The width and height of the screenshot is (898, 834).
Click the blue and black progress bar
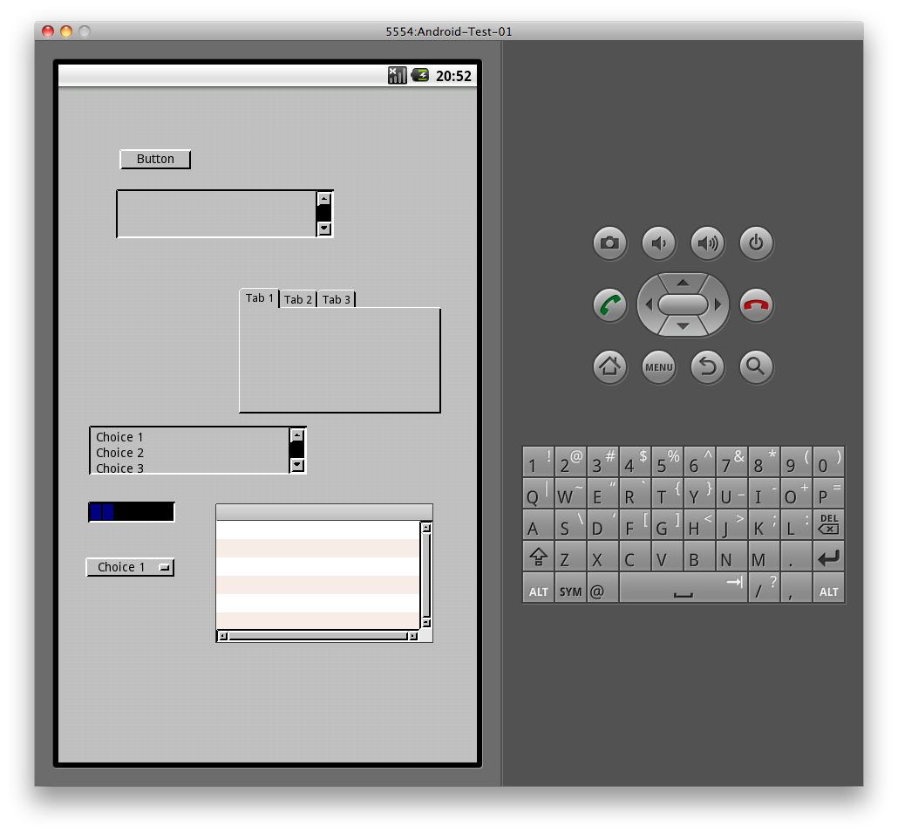(x=131, y=512)
